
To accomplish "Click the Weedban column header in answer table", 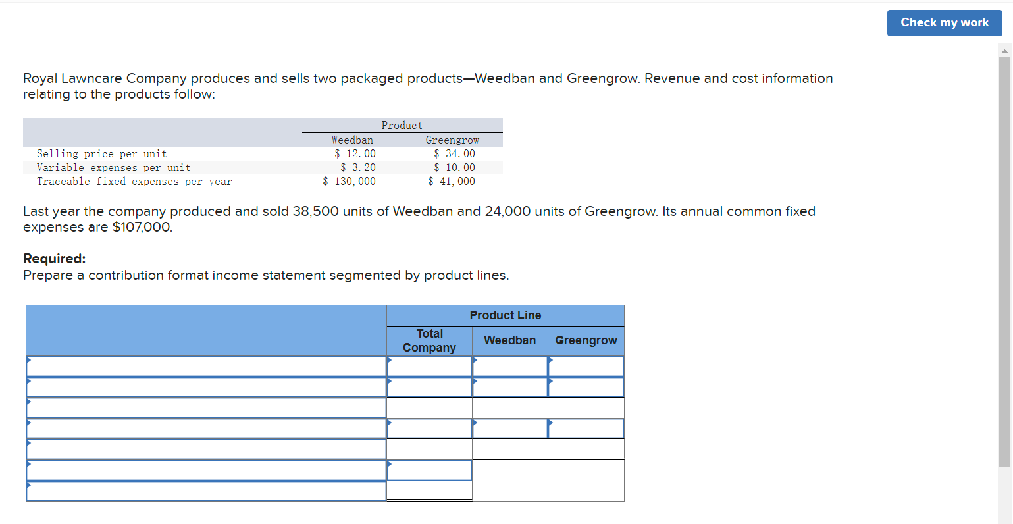I will pos(510,340).
